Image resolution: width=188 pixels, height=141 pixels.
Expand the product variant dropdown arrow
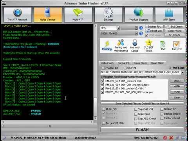click(x=183, y=72)
